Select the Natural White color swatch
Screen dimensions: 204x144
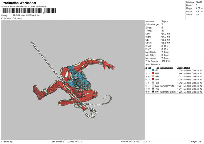point(153,86)
